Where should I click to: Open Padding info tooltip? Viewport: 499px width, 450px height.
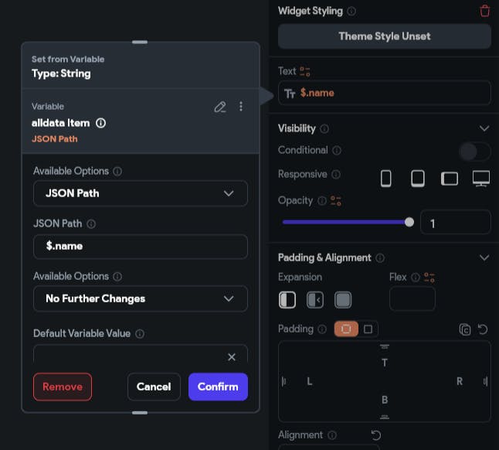click(322, 329)
